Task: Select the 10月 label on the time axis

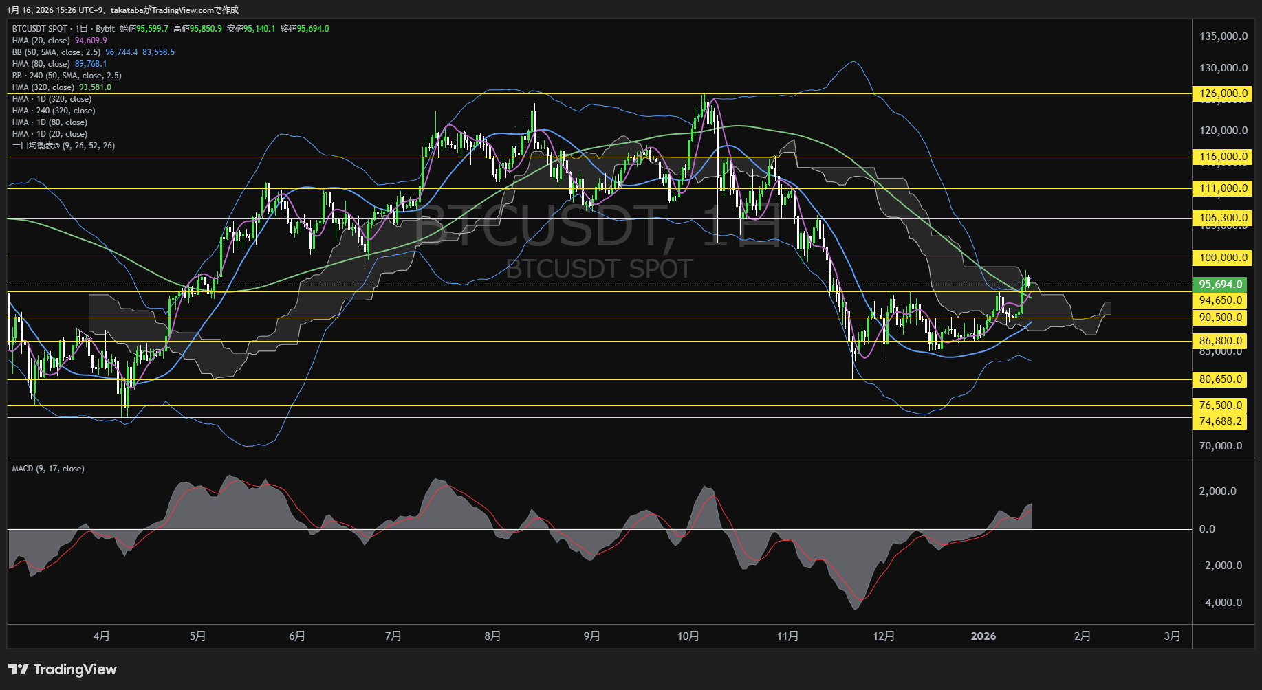Action: [x=688, y=636]
